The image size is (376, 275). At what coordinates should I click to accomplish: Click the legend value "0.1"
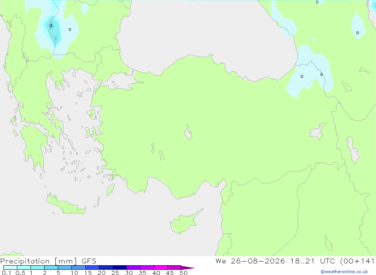(6, 273)
